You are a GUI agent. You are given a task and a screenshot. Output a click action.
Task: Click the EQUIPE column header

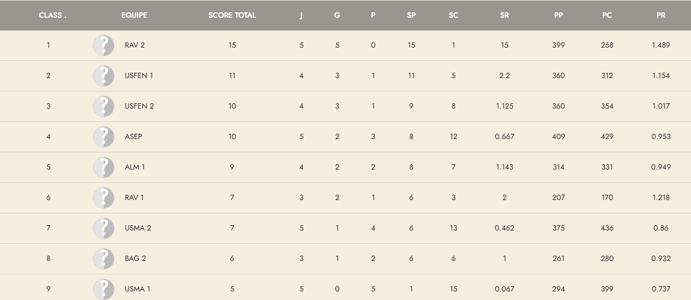tap(134, 16)
